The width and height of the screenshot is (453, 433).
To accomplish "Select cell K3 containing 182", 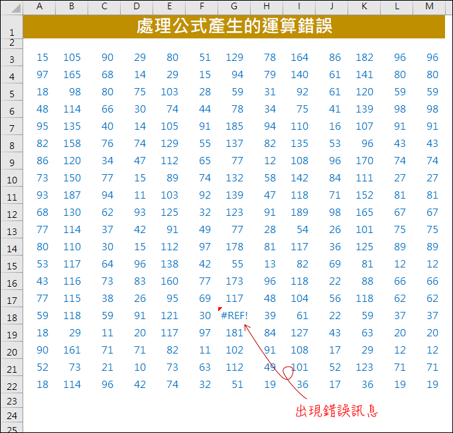I will point(364,58).
